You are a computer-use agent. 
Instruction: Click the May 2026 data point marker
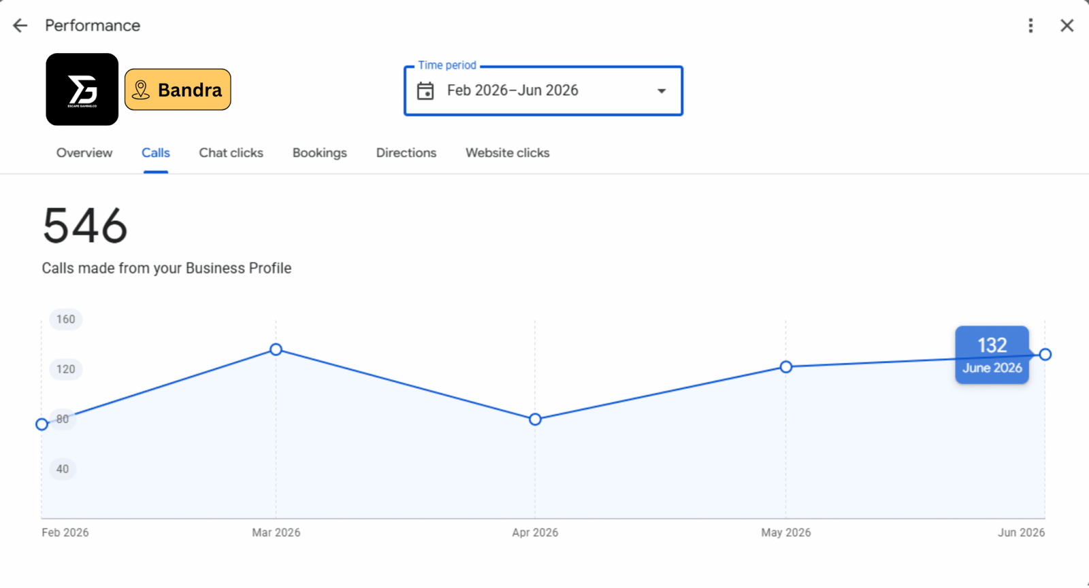(786, 367)
